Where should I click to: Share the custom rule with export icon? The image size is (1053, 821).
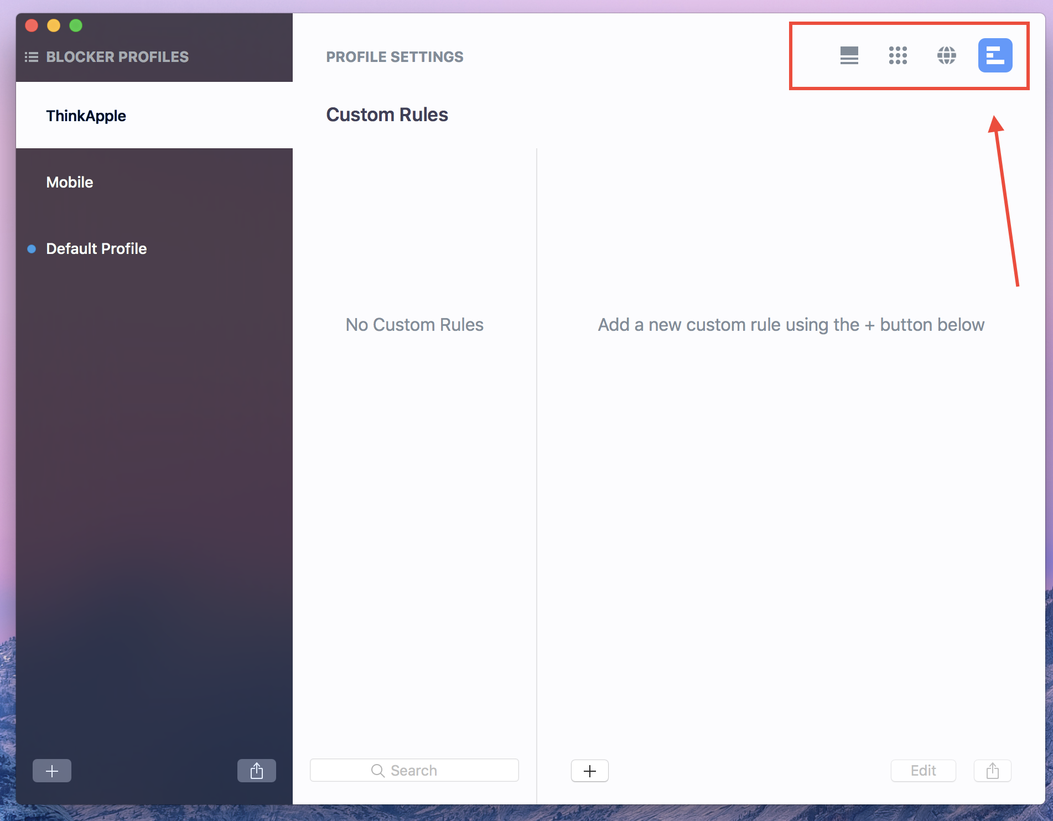tap(993, 771)
